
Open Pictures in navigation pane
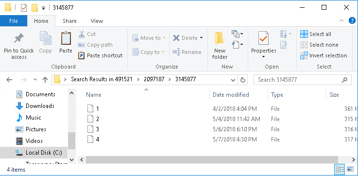[x=31, y=129]
